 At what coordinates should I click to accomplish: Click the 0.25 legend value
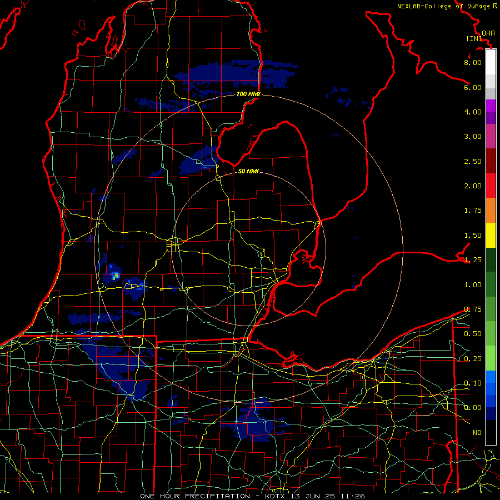473,359
